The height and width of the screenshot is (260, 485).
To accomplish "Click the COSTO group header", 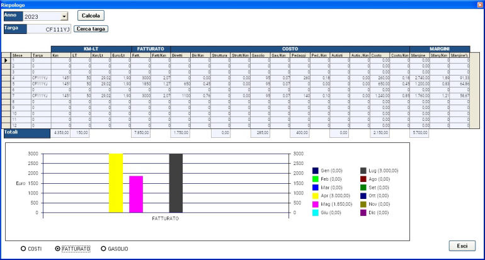I will (x=290, y=49).
